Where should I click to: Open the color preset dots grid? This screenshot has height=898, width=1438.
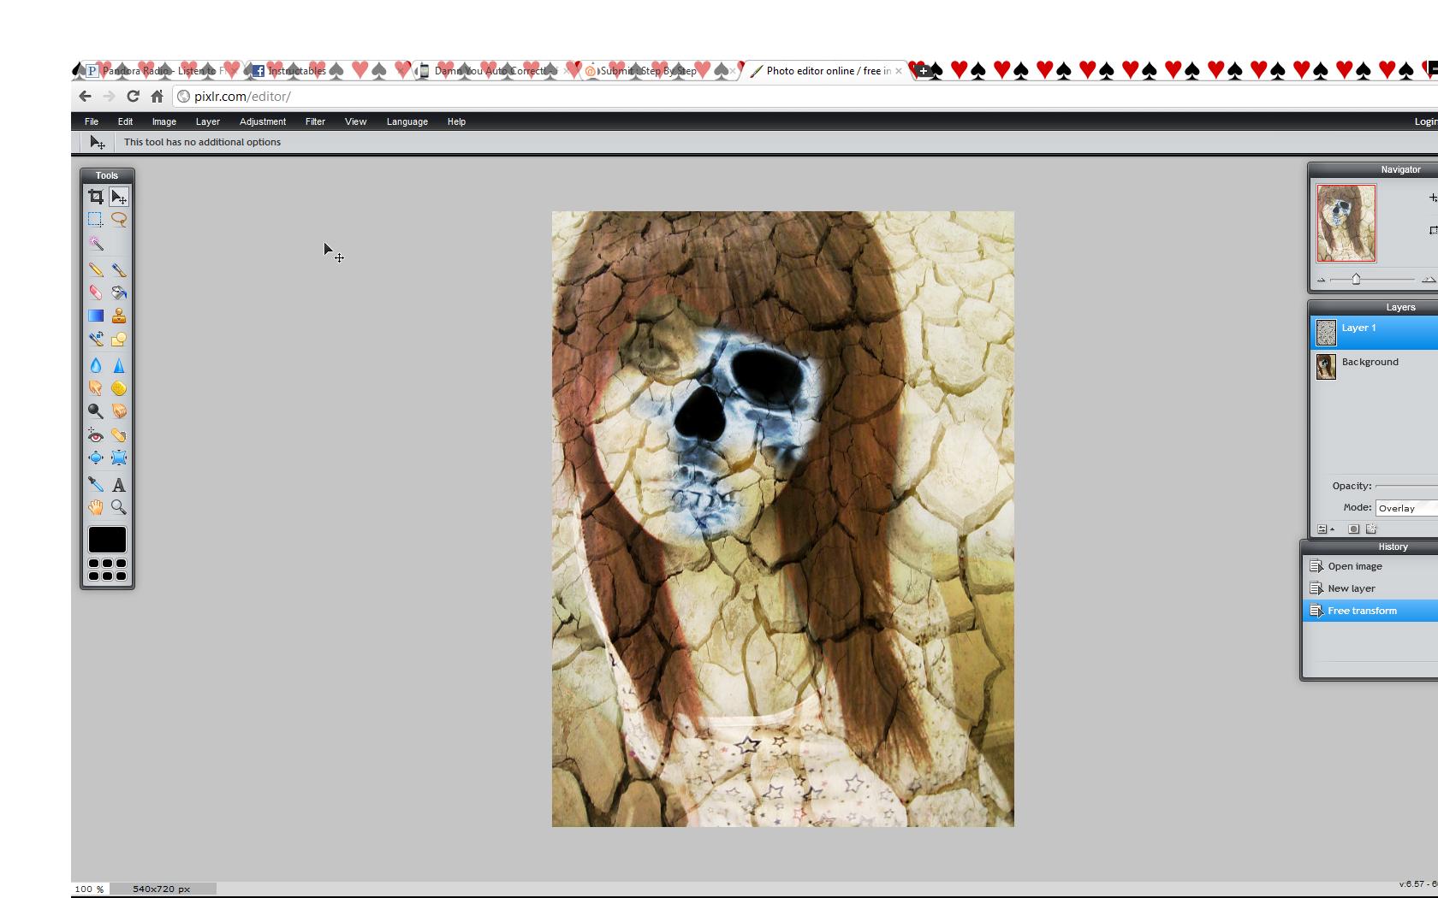click(x=107, y=570)
